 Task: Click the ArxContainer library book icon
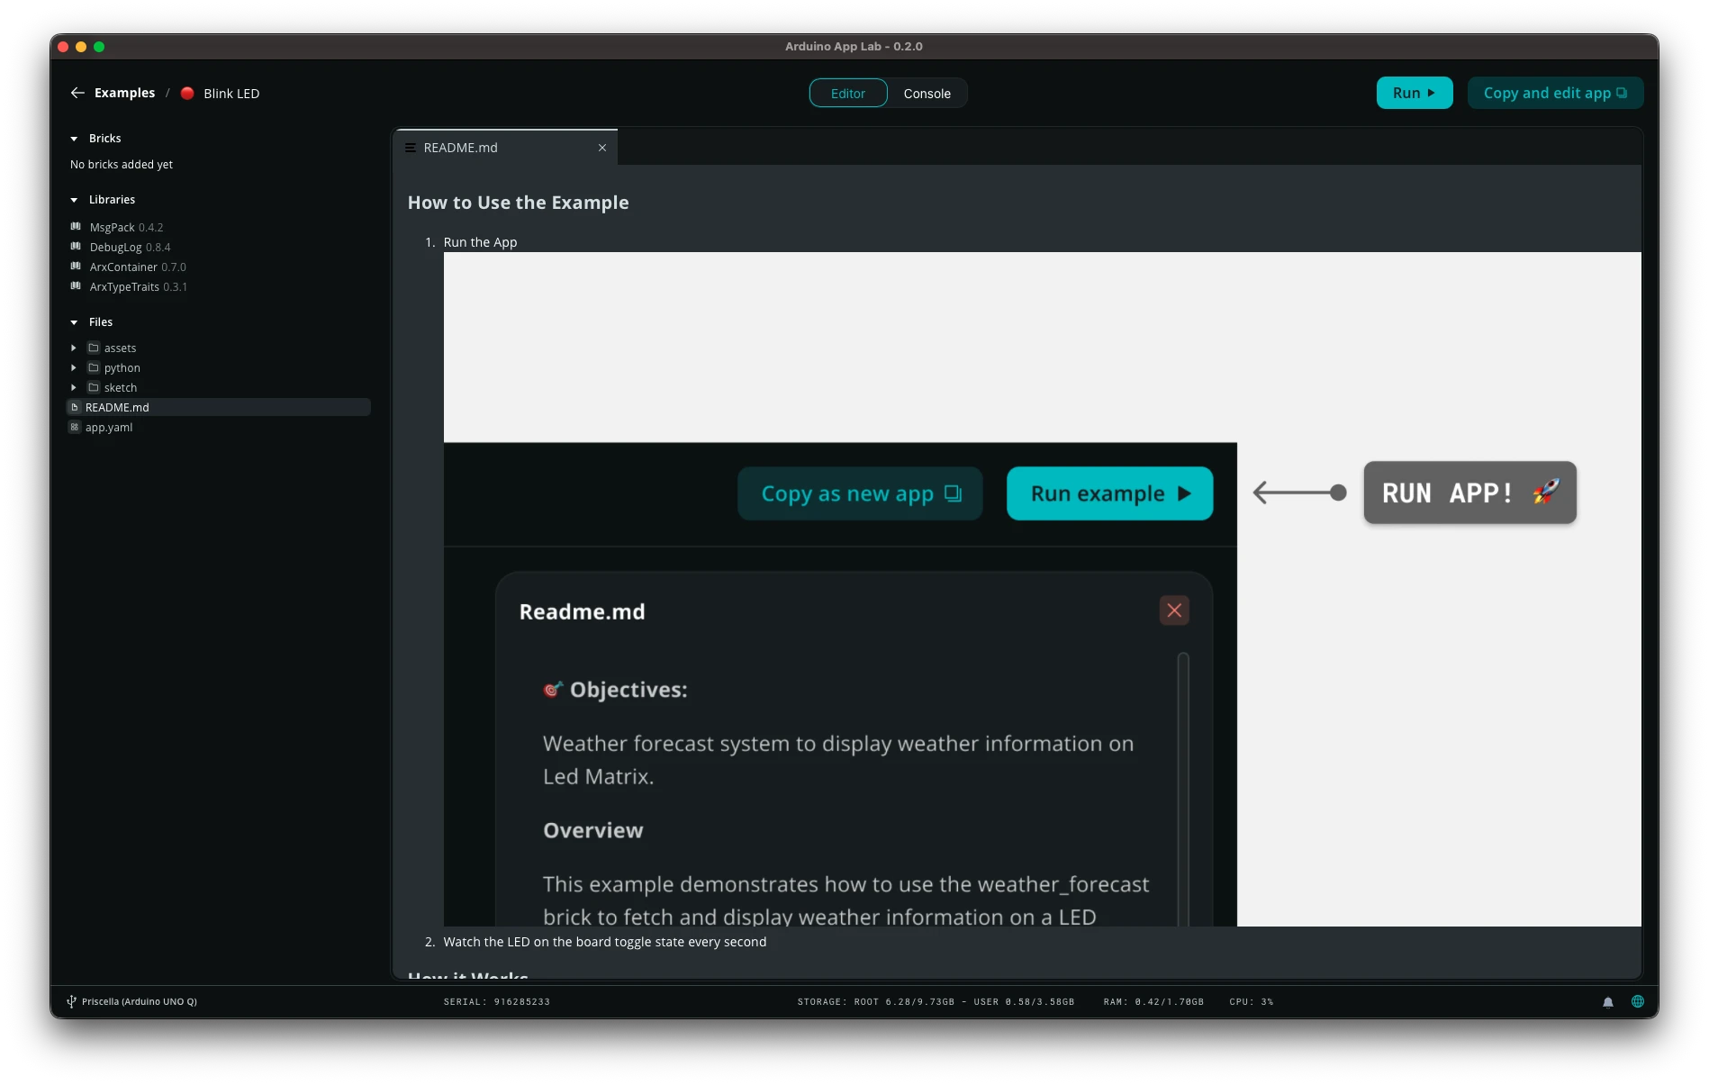(76, 267)
